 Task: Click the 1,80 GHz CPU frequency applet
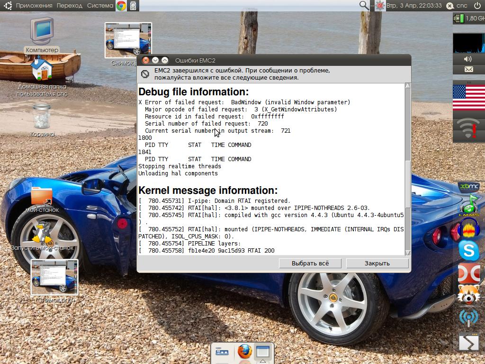[469, 18]
